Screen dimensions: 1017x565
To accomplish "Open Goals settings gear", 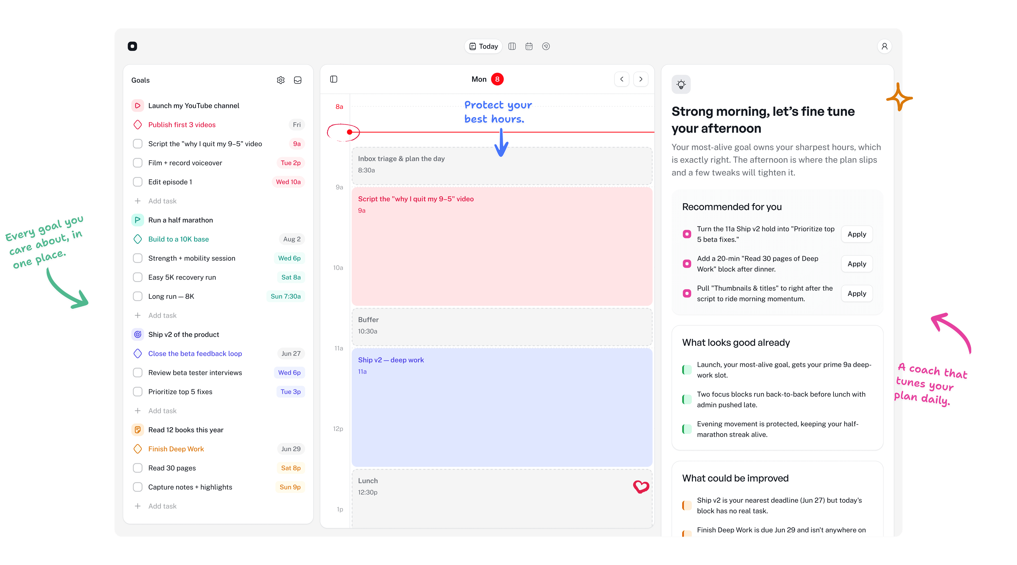I will click(x=281, y=80).
